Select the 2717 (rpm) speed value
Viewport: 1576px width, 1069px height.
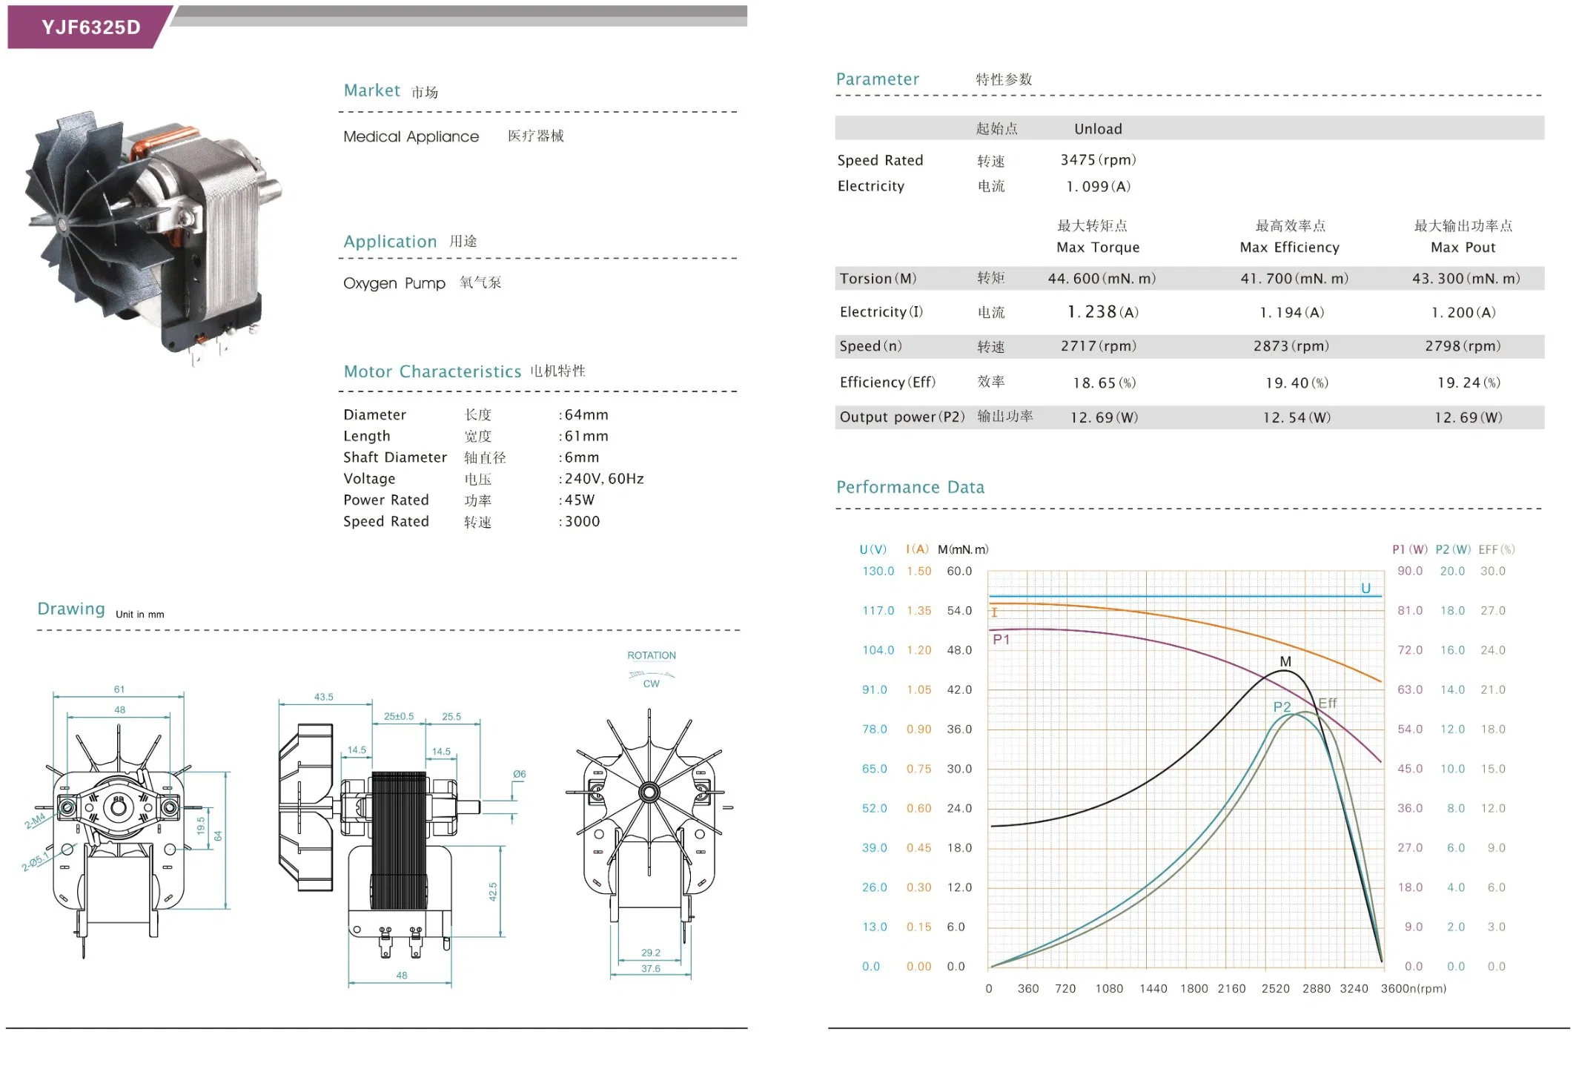1098,346
